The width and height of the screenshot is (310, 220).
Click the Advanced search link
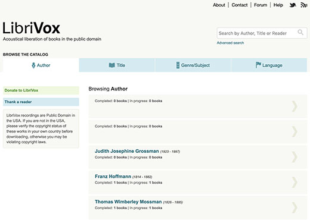[230, 43]
